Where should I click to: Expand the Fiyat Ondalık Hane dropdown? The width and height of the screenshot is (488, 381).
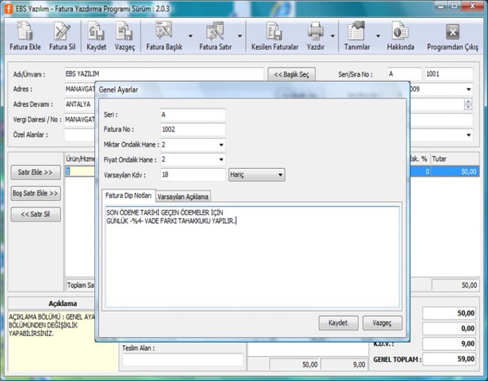tap(221, 160)
